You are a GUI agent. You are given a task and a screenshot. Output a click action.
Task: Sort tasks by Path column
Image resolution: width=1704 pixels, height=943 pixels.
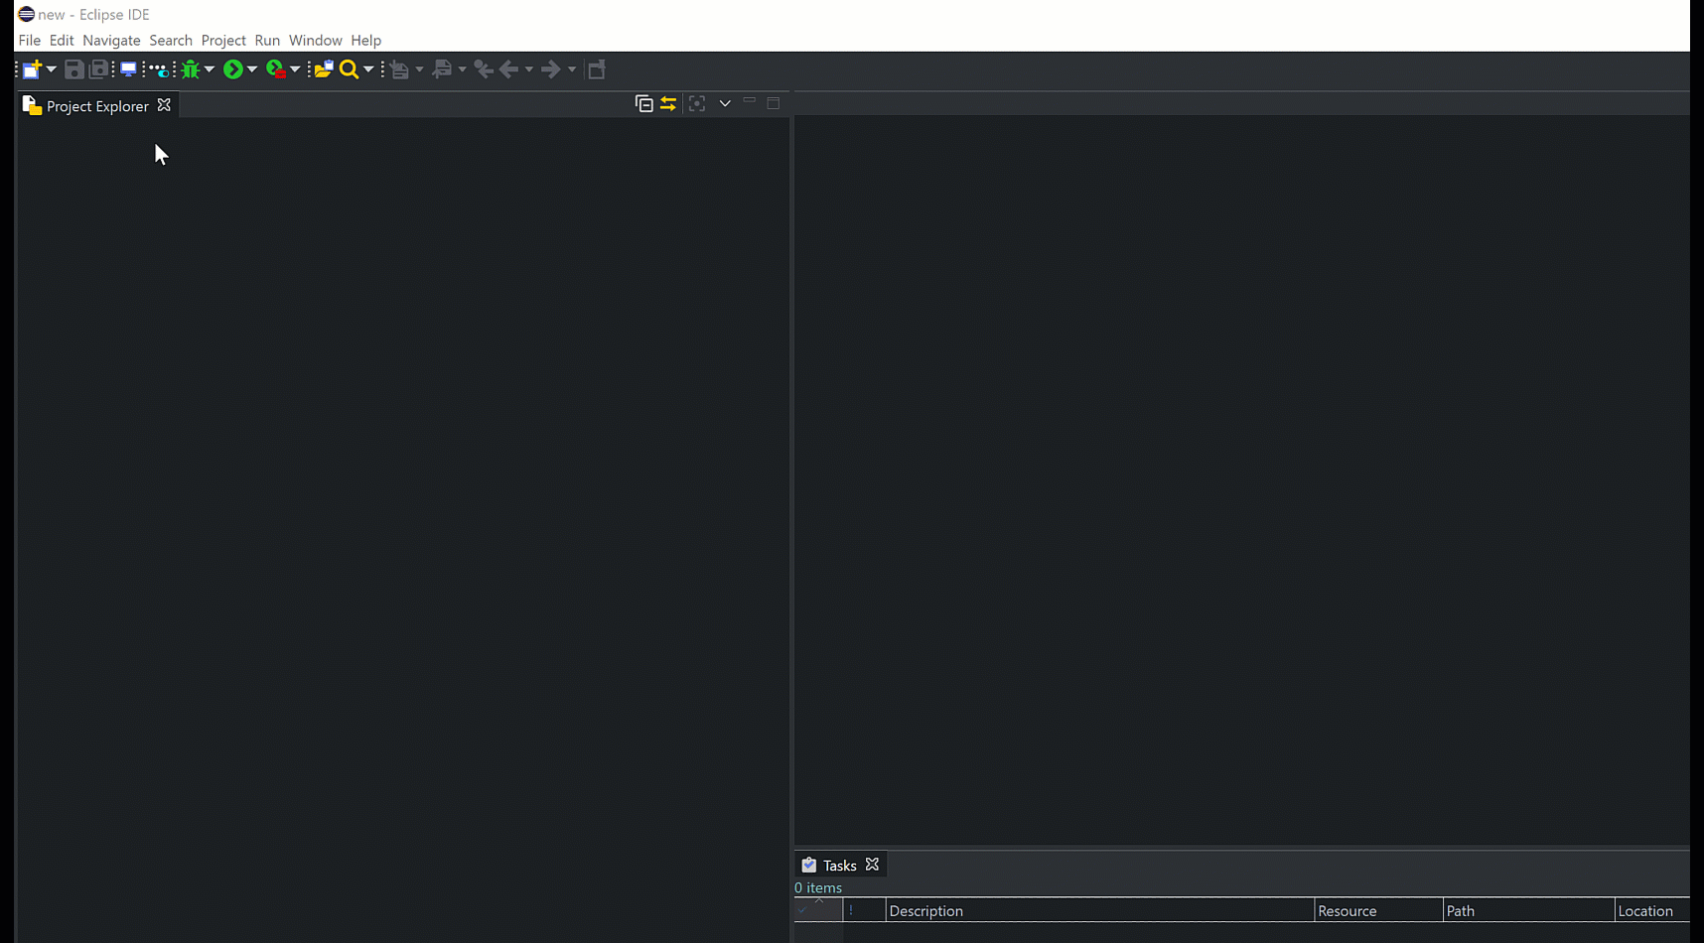[x=1529, y=911]
